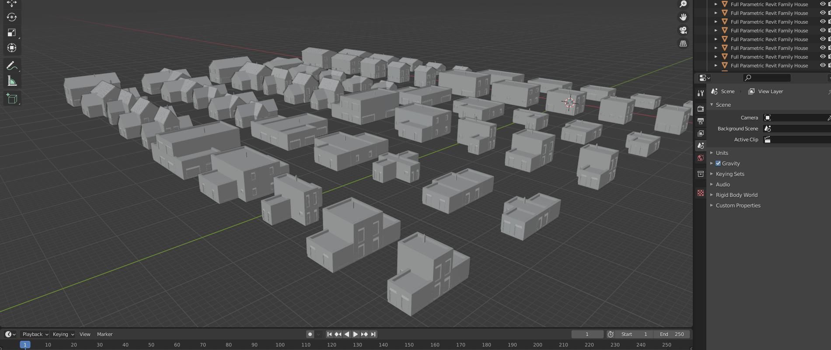The image size is (831, 350).
Task: Click the Camera object field
Action: click(796, 118)
